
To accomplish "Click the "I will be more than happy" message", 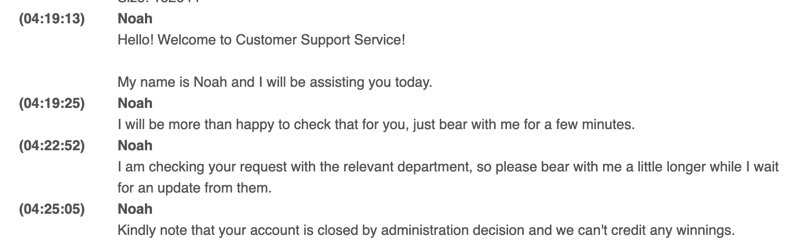I will [x=376, y=125].
